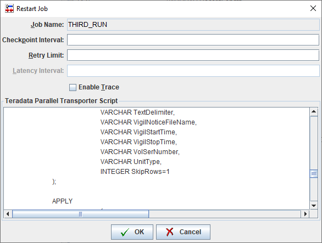
Task: Close the Restart Job dialog
Action: (313, 8)
